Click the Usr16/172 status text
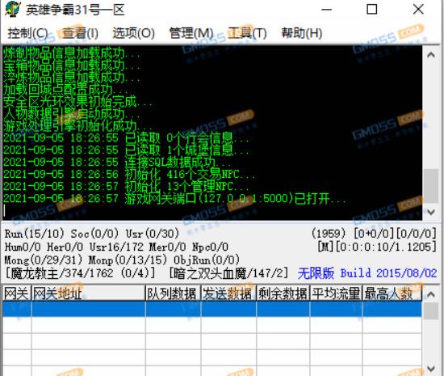Viewport: 444px width, 376px height. point(116,247)
